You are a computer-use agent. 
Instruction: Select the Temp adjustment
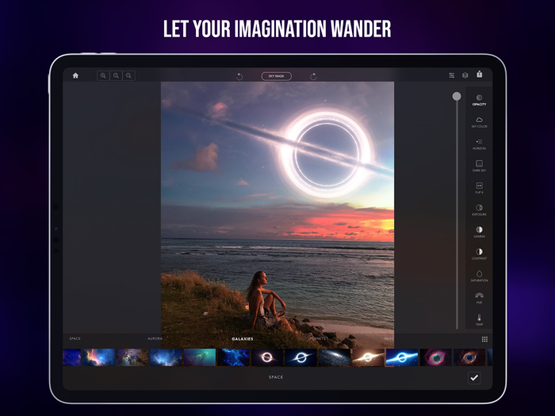(x=479, y=320)
